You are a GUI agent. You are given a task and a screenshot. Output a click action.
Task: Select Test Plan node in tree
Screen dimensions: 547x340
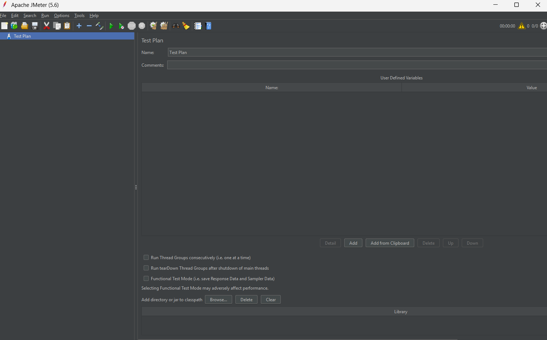(x=67, y=36)
